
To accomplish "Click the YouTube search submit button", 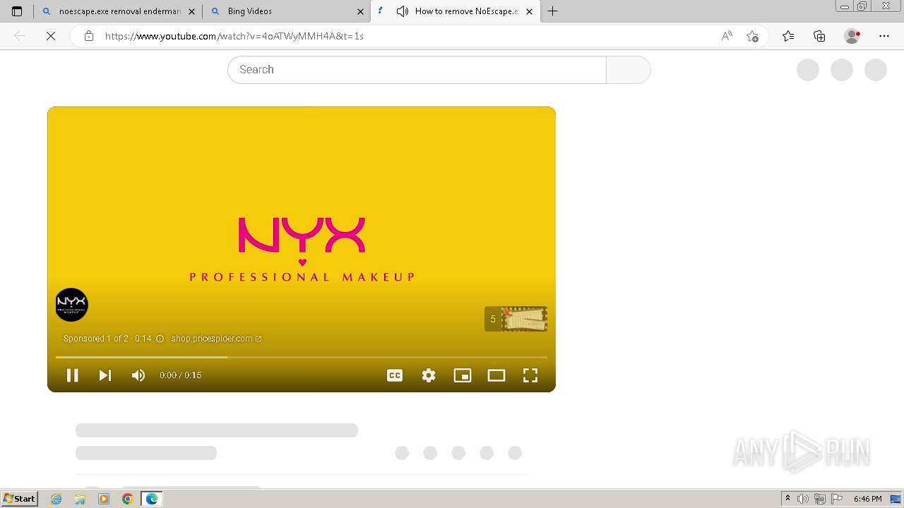I will click(628, 70).
